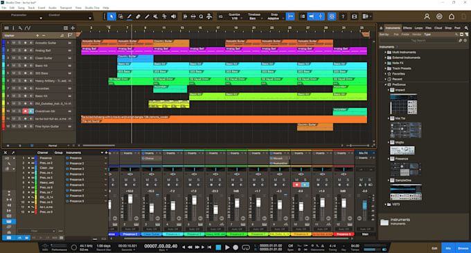Mute the Acoustic Guitar track
The height and width of the screenshot is (253, 471).
(14, 43)
